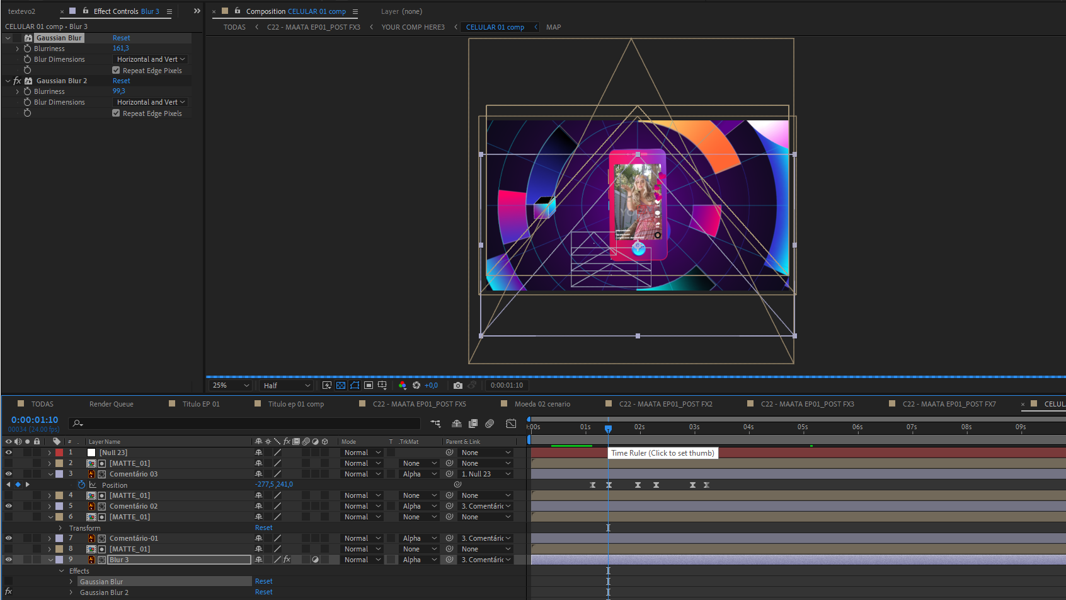The image size is (1066, 600).
Task: Take a snapshot with camera icon
Action: (458, 385)
